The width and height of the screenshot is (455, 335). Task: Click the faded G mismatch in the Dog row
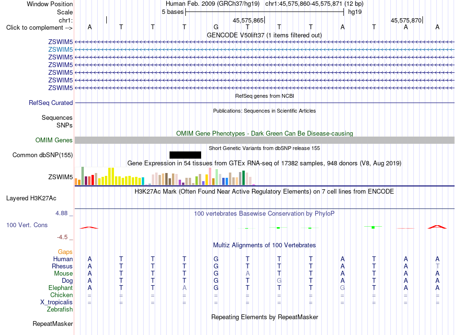click(279, 280)
